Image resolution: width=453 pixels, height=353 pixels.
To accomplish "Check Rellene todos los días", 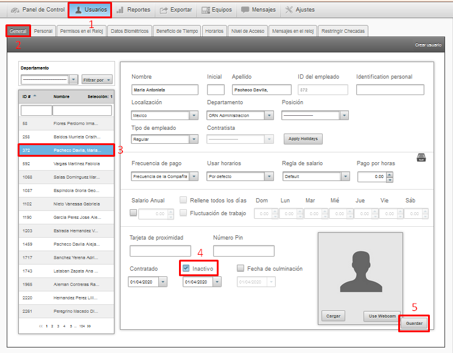I will coord(183,200).
